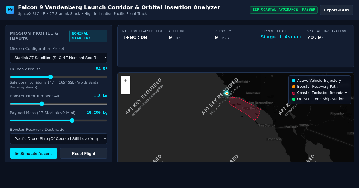This screenshot has width=359, height=188.
Task: Click orbital inclination 70.0 value
Action: 314,38
